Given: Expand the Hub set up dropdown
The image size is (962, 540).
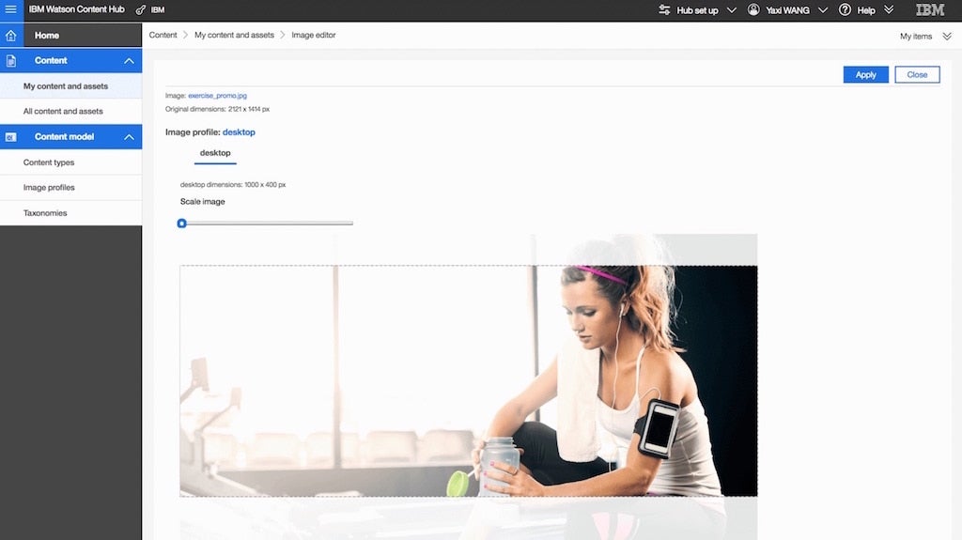Looking at the screenshot, I should pos(731,9).
